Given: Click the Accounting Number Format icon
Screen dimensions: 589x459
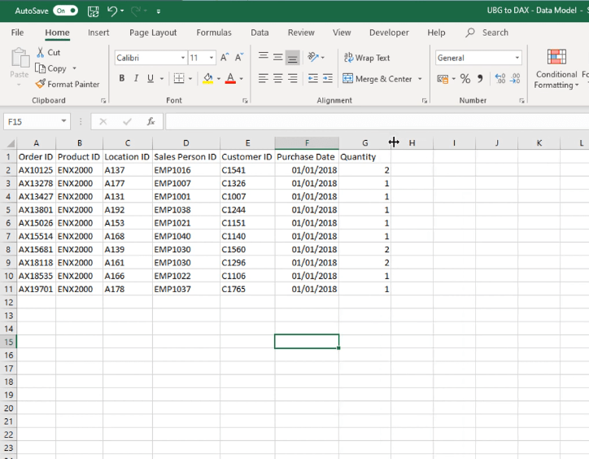Looking at the screenshot, I should coord(443,79).
